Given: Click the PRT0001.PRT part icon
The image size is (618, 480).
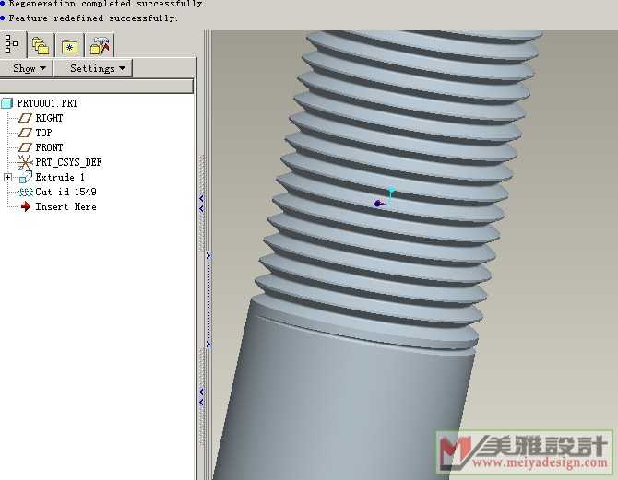Looking at the screenshot, I should pos(6,103).
